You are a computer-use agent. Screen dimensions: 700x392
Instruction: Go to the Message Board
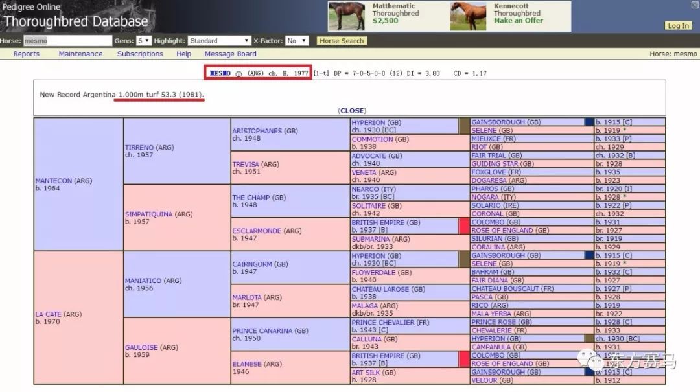[230, 54]
